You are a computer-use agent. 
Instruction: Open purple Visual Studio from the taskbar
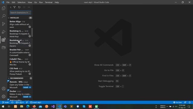tap(53, 106)
